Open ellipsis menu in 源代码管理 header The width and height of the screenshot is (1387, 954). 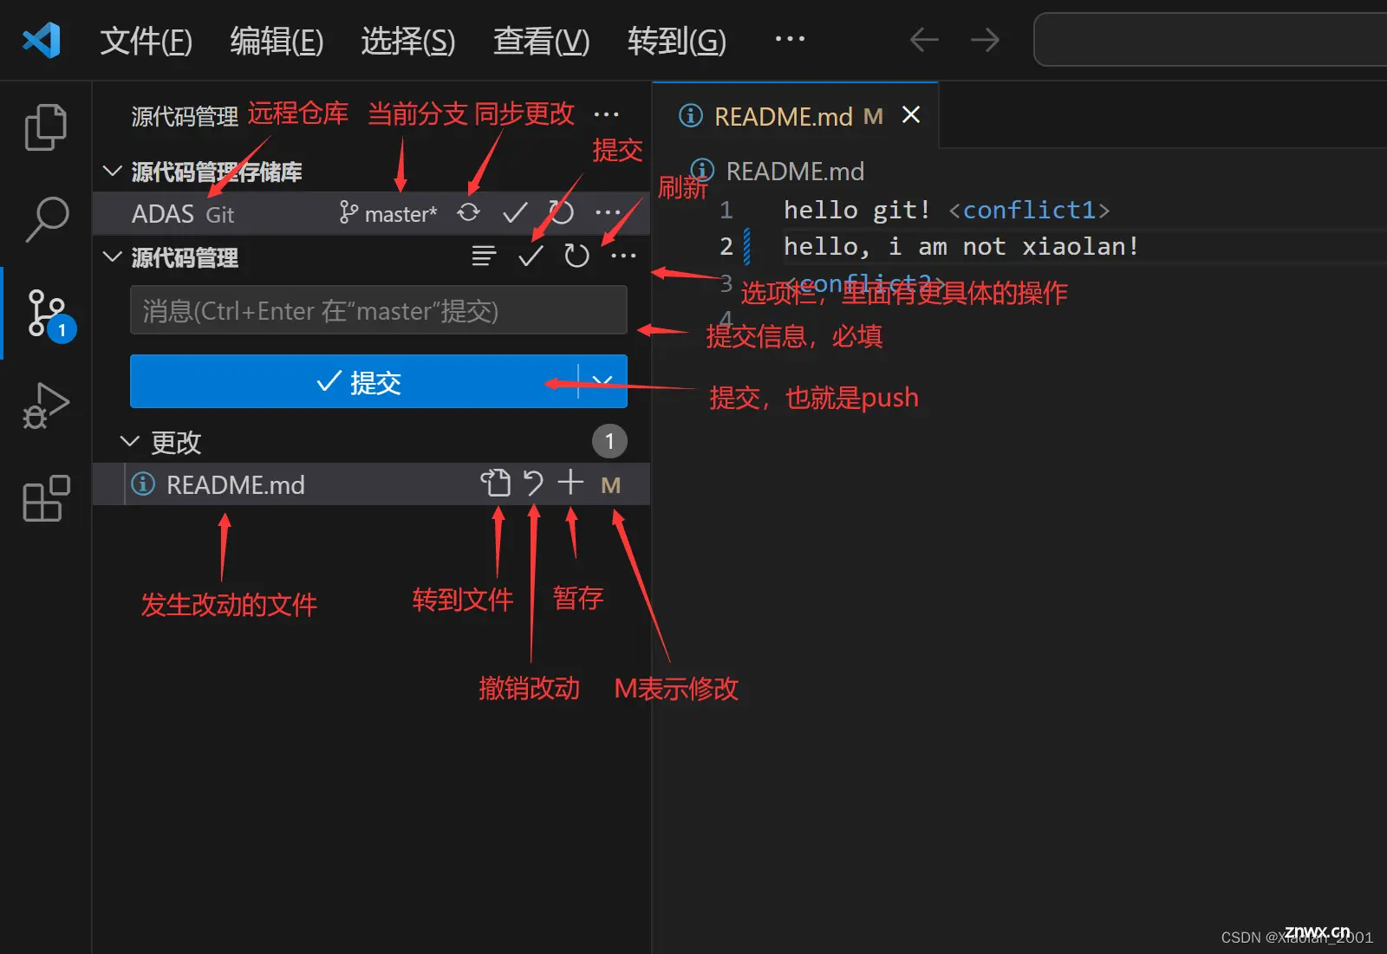[623, 256]
